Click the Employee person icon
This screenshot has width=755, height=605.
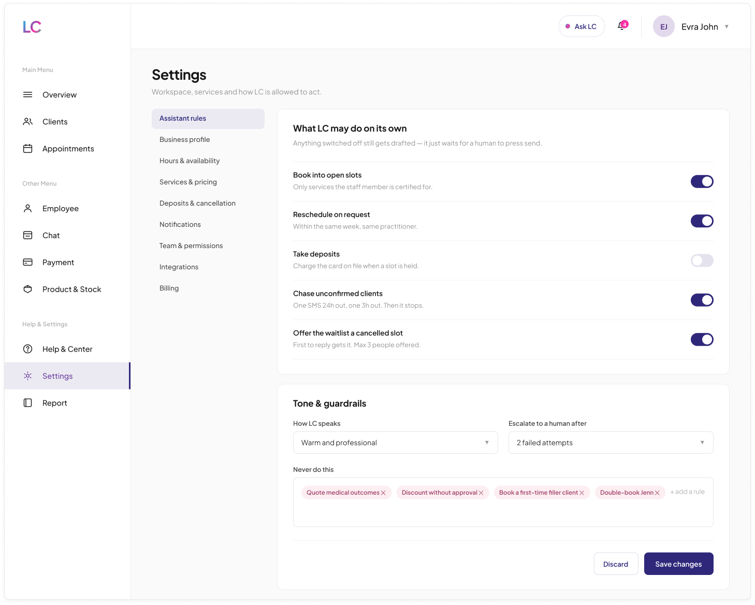pyautogui.click(x=28, y=208)
